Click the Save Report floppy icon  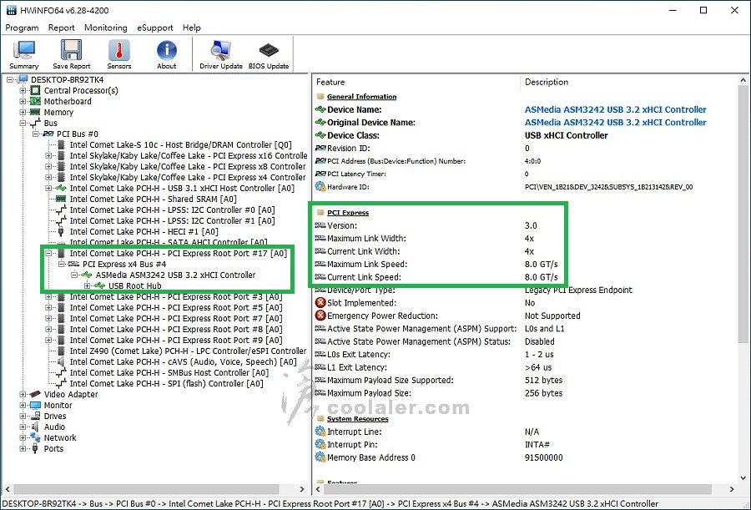coord(71,50)
